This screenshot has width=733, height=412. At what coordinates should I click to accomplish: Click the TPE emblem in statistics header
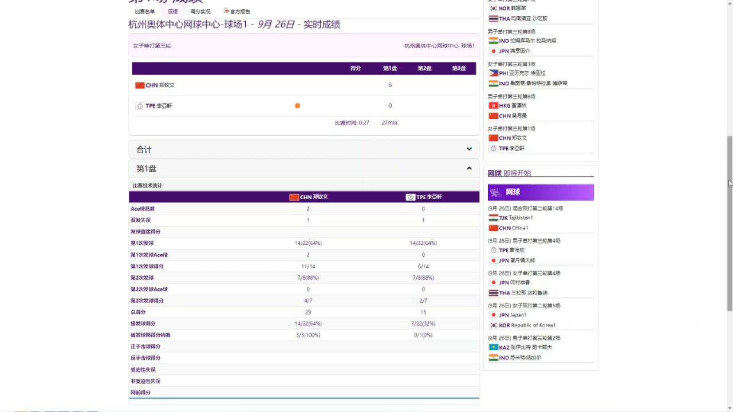(410, 197)
